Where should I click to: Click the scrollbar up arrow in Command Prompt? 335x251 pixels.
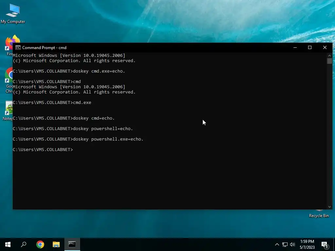coord(329,56)
